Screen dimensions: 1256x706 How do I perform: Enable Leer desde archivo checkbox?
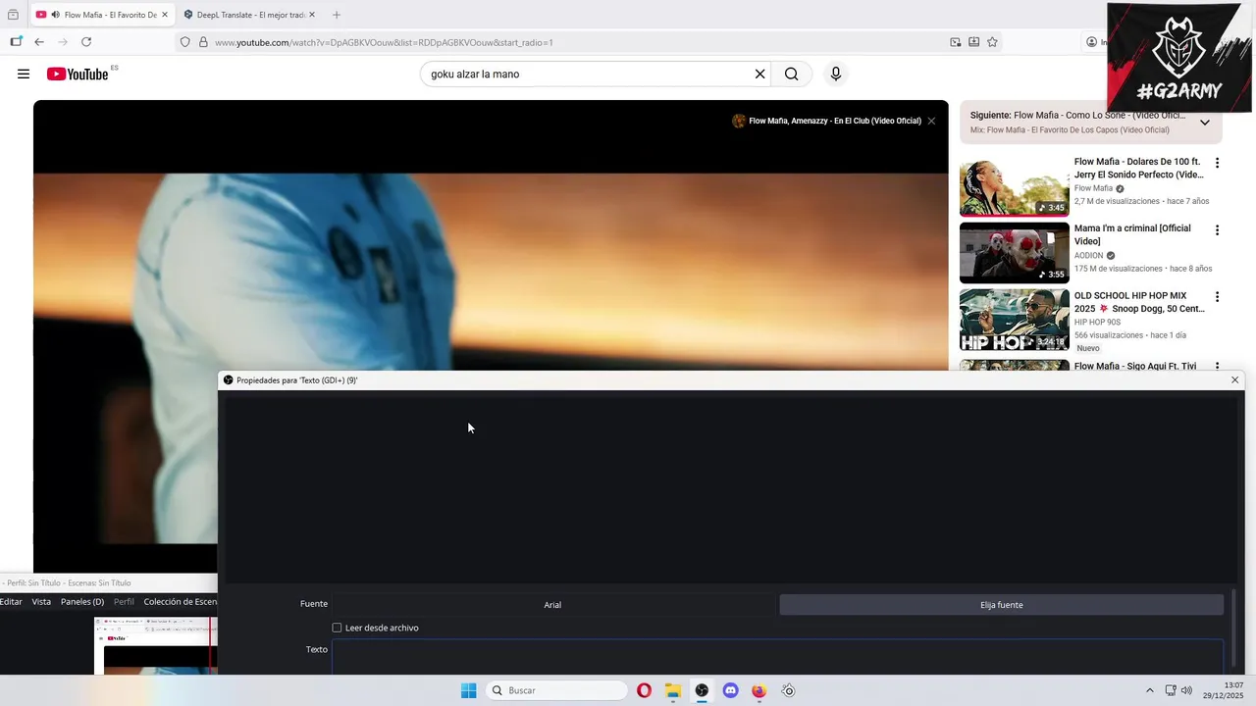click(x=337, y=628)
